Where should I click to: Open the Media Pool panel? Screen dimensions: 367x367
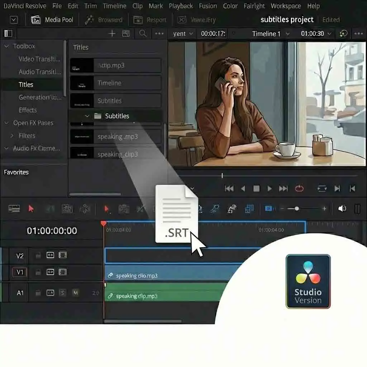53,20
